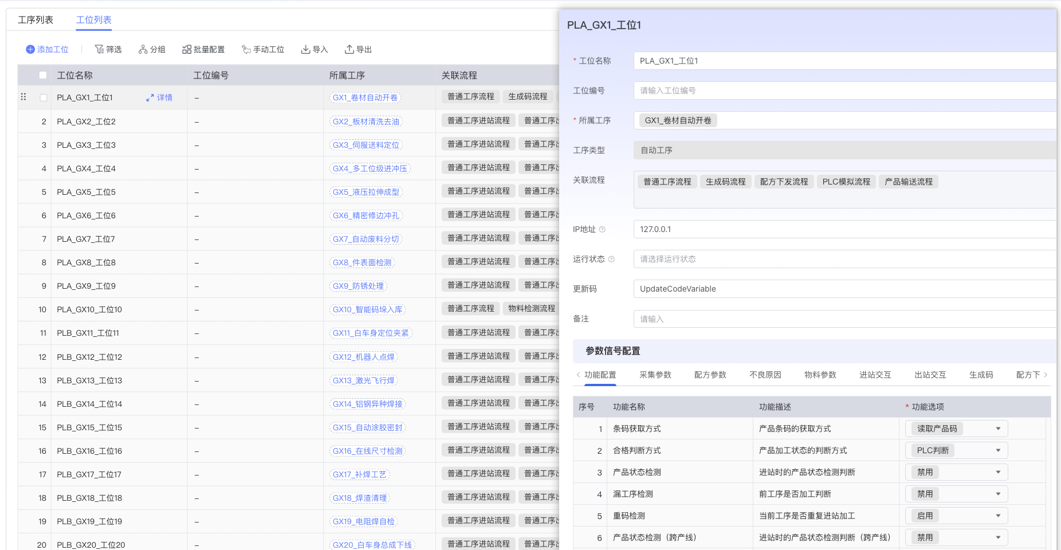Image resolution: width=1061 pixels, height=550 pixels.
Task: Click the GX2_板材清洗去油 process link
Action: [366, 121]
